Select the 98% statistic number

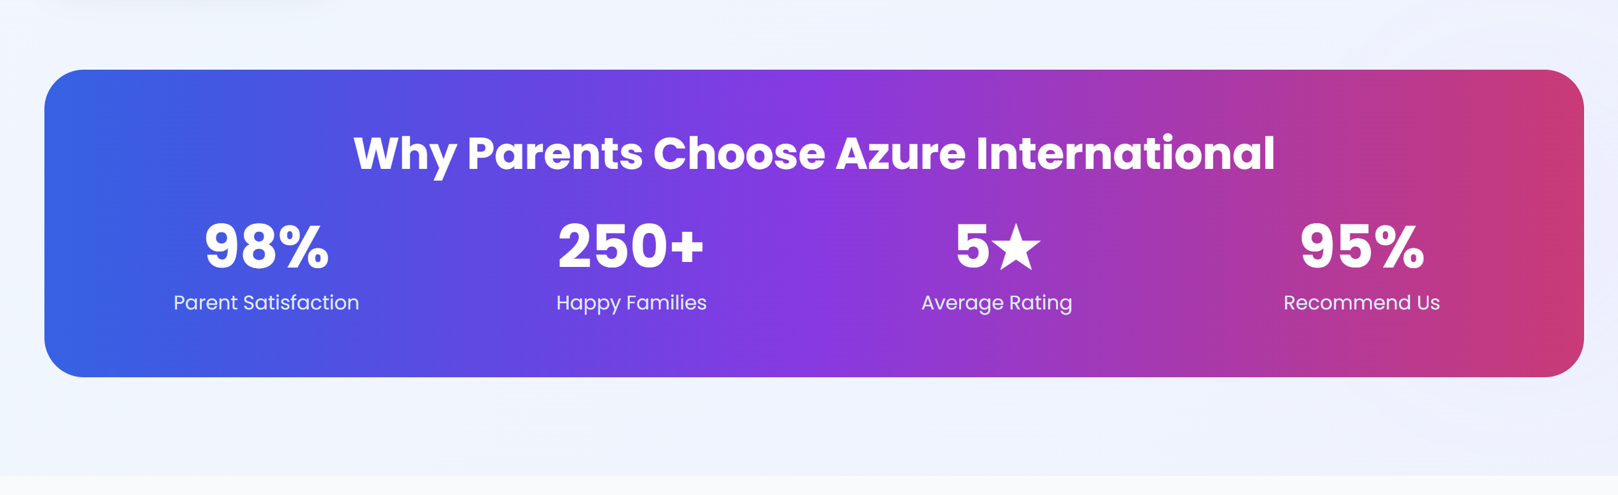click(x=266, y=247)
